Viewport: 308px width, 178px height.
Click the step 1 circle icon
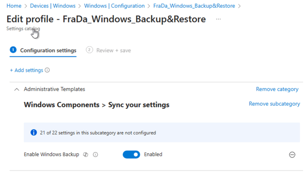coord(13,50)
